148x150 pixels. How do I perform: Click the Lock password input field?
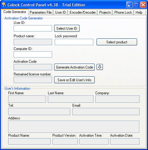[x=74, y=42]
